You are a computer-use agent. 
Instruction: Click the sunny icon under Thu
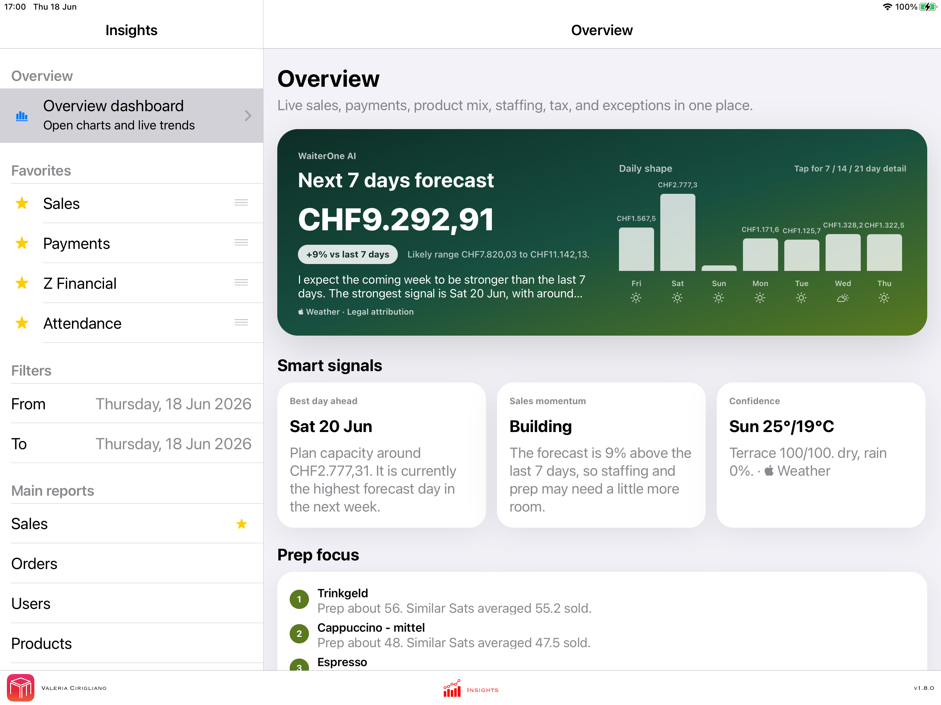tap(884, 298)
